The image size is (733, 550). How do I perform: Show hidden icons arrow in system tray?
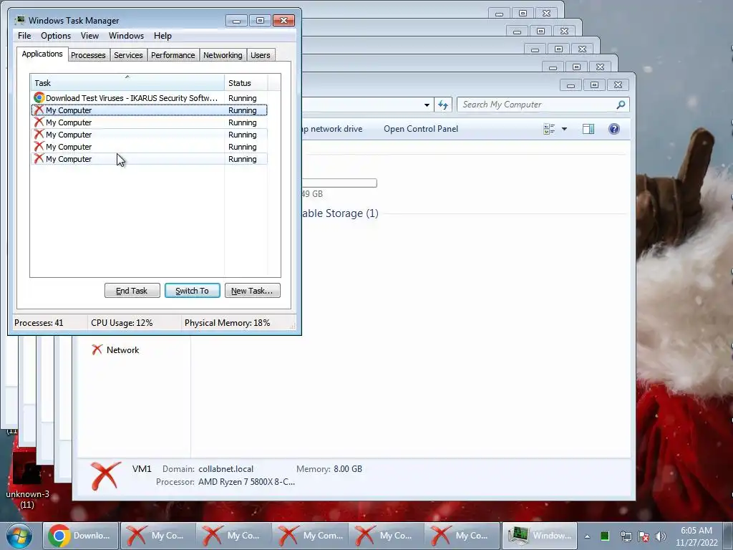click(587, 536)
